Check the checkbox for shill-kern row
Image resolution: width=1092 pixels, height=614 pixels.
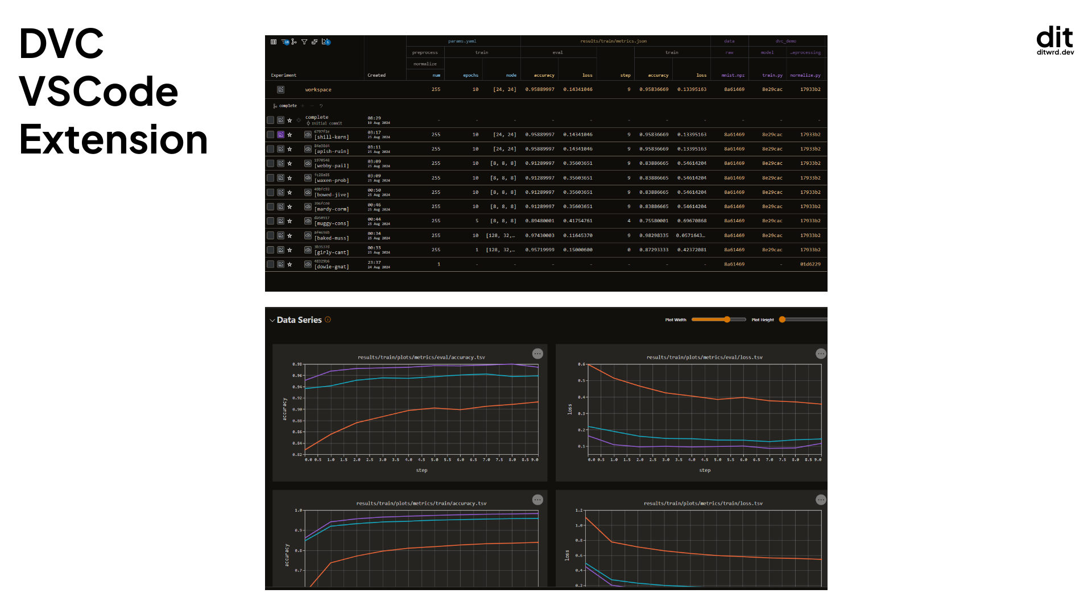tap(271, 135)
